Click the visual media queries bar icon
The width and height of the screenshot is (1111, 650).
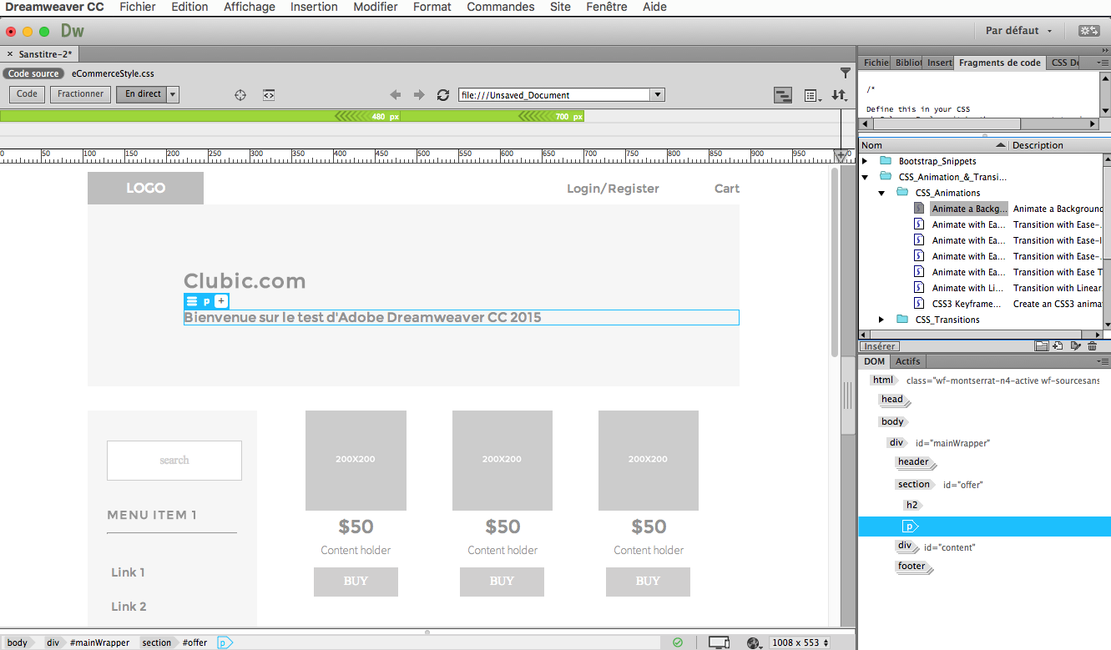[x=783, y=95]
